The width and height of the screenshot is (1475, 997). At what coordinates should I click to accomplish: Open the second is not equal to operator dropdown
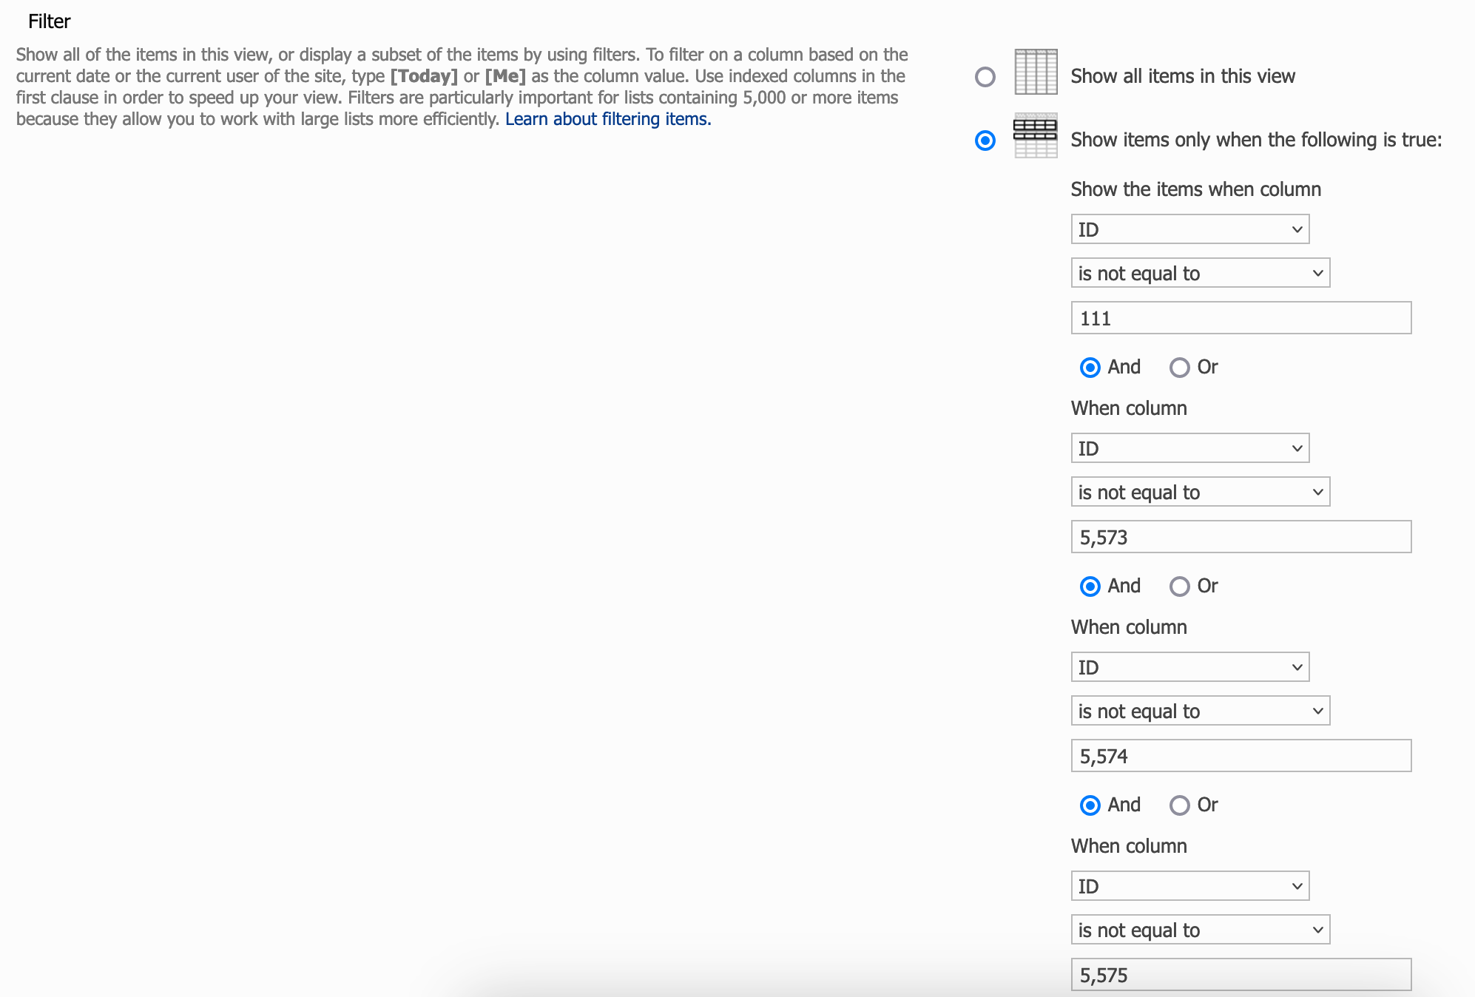click(1199, 492)
